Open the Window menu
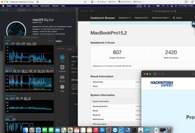The height and width of the screenshot is (133, 195). 55,6
